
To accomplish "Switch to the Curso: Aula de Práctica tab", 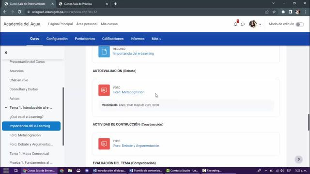I will coord(83,4).
